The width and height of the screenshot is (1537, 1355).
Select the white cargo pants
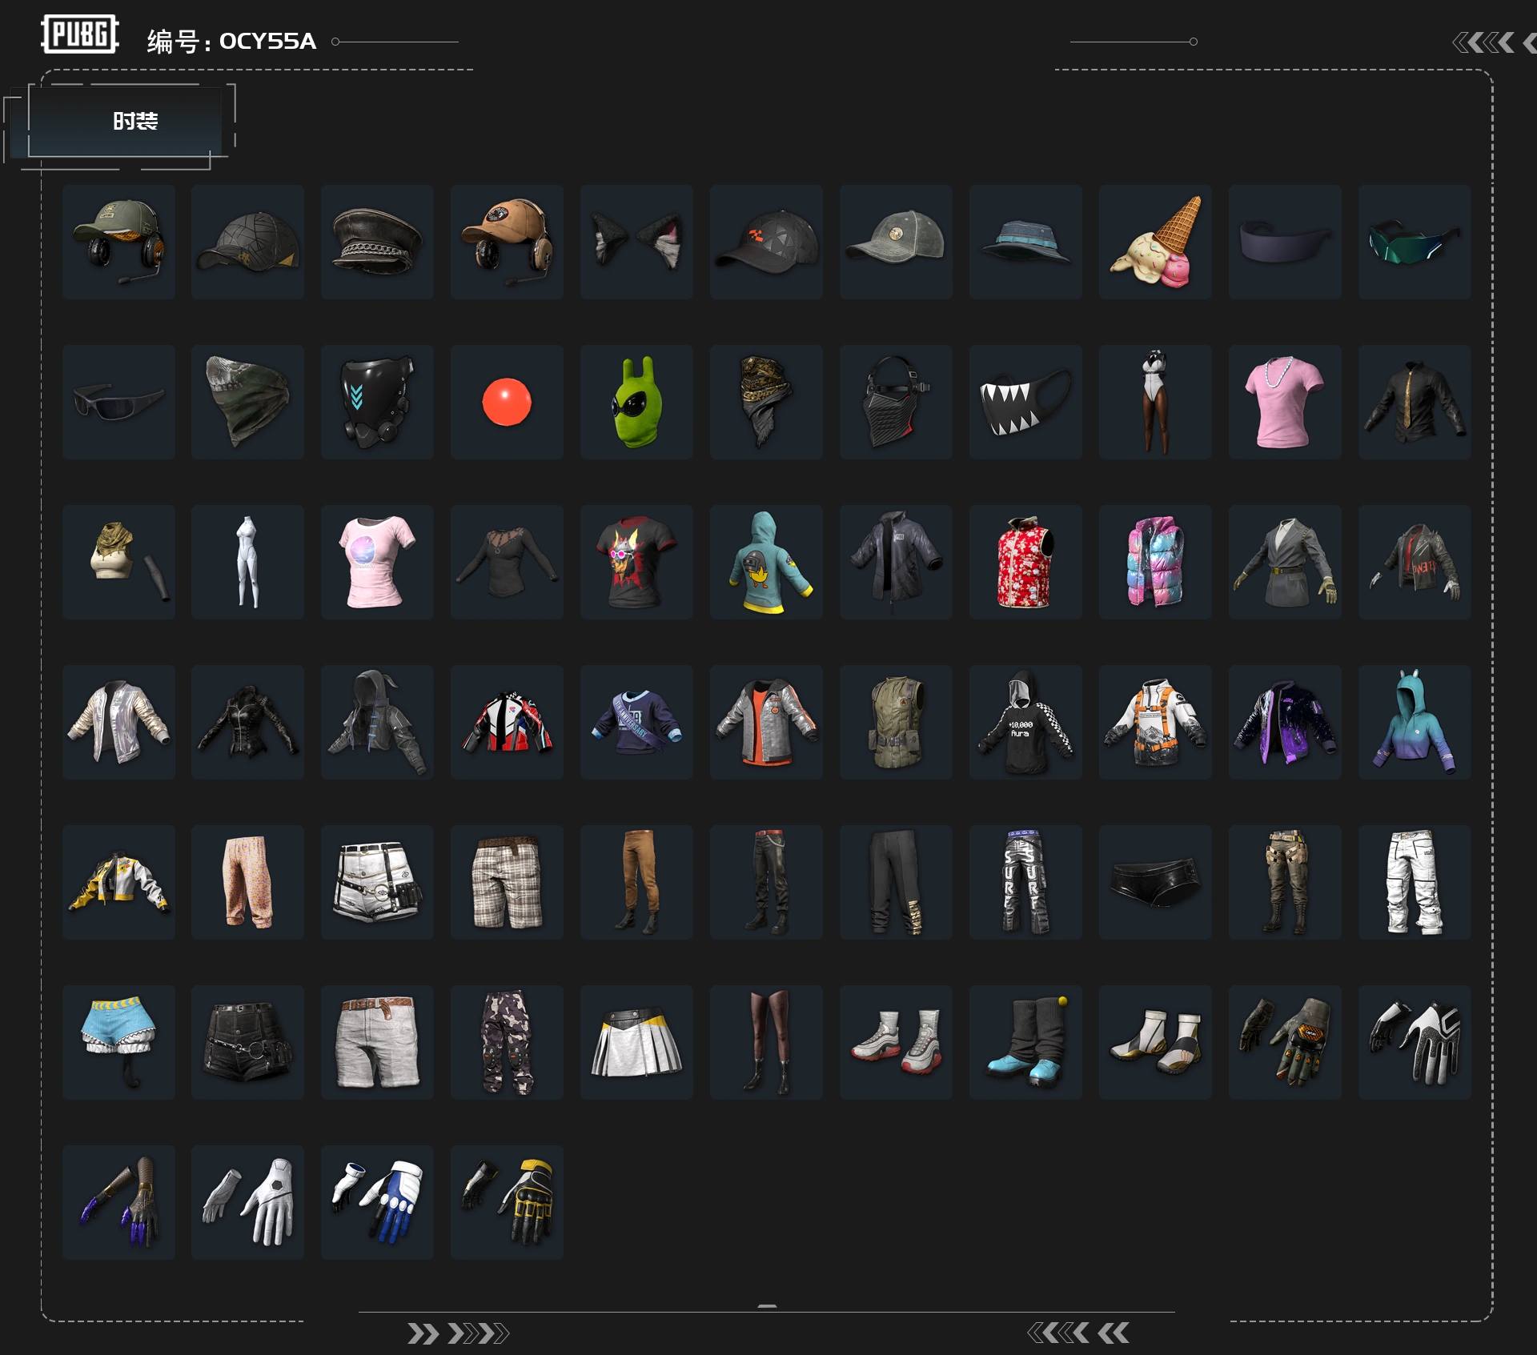(x=1415, y=882)
